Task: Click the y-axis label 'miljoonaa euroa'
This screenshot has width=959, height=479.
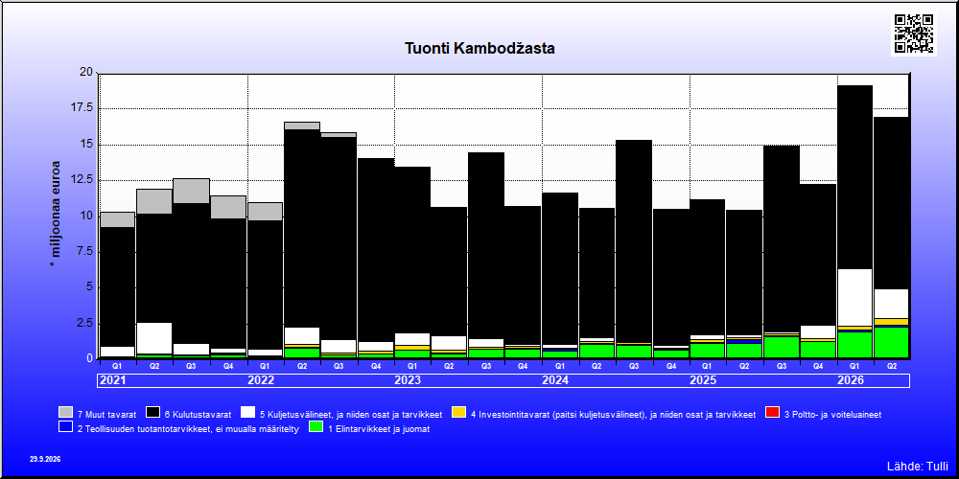Action: (x=57, y=214)
